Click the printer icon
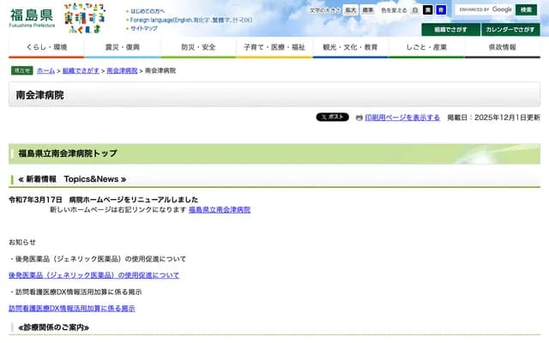The height and width of the screenshot is (343, 549). pyautogui.click(x=359, y=118)
